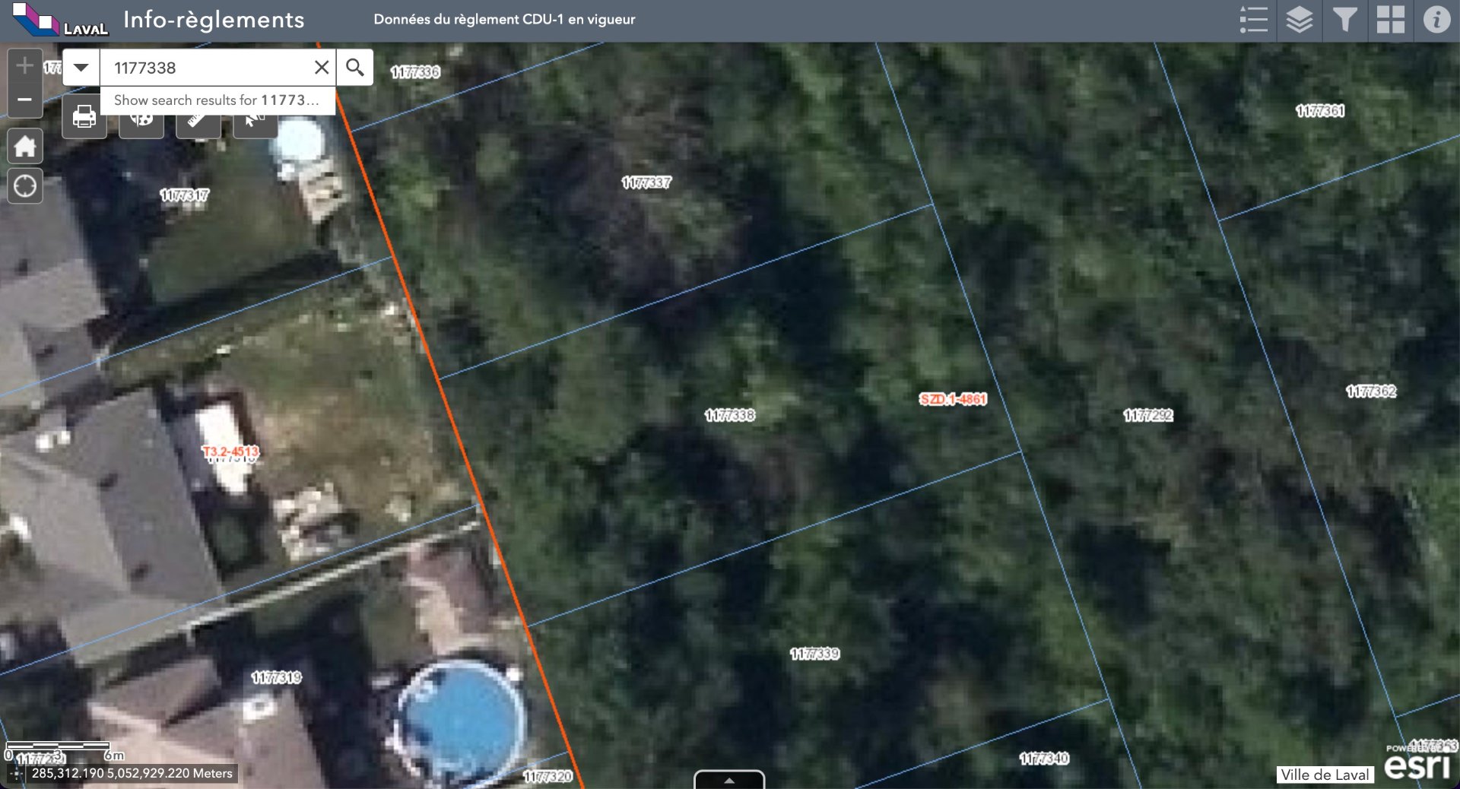The height and width of the screenshot is (789, 1460).
Task: Click 'Données du règlement CDU-1 en vigueur' subtitle
Action: [504, 20]
